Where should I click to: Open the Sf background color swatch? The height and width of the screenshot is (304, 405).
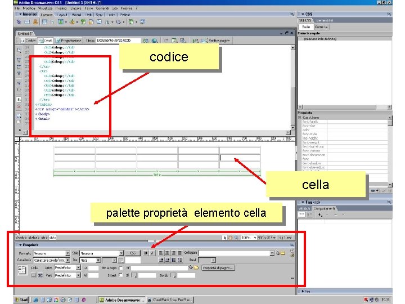pos(133,275)
